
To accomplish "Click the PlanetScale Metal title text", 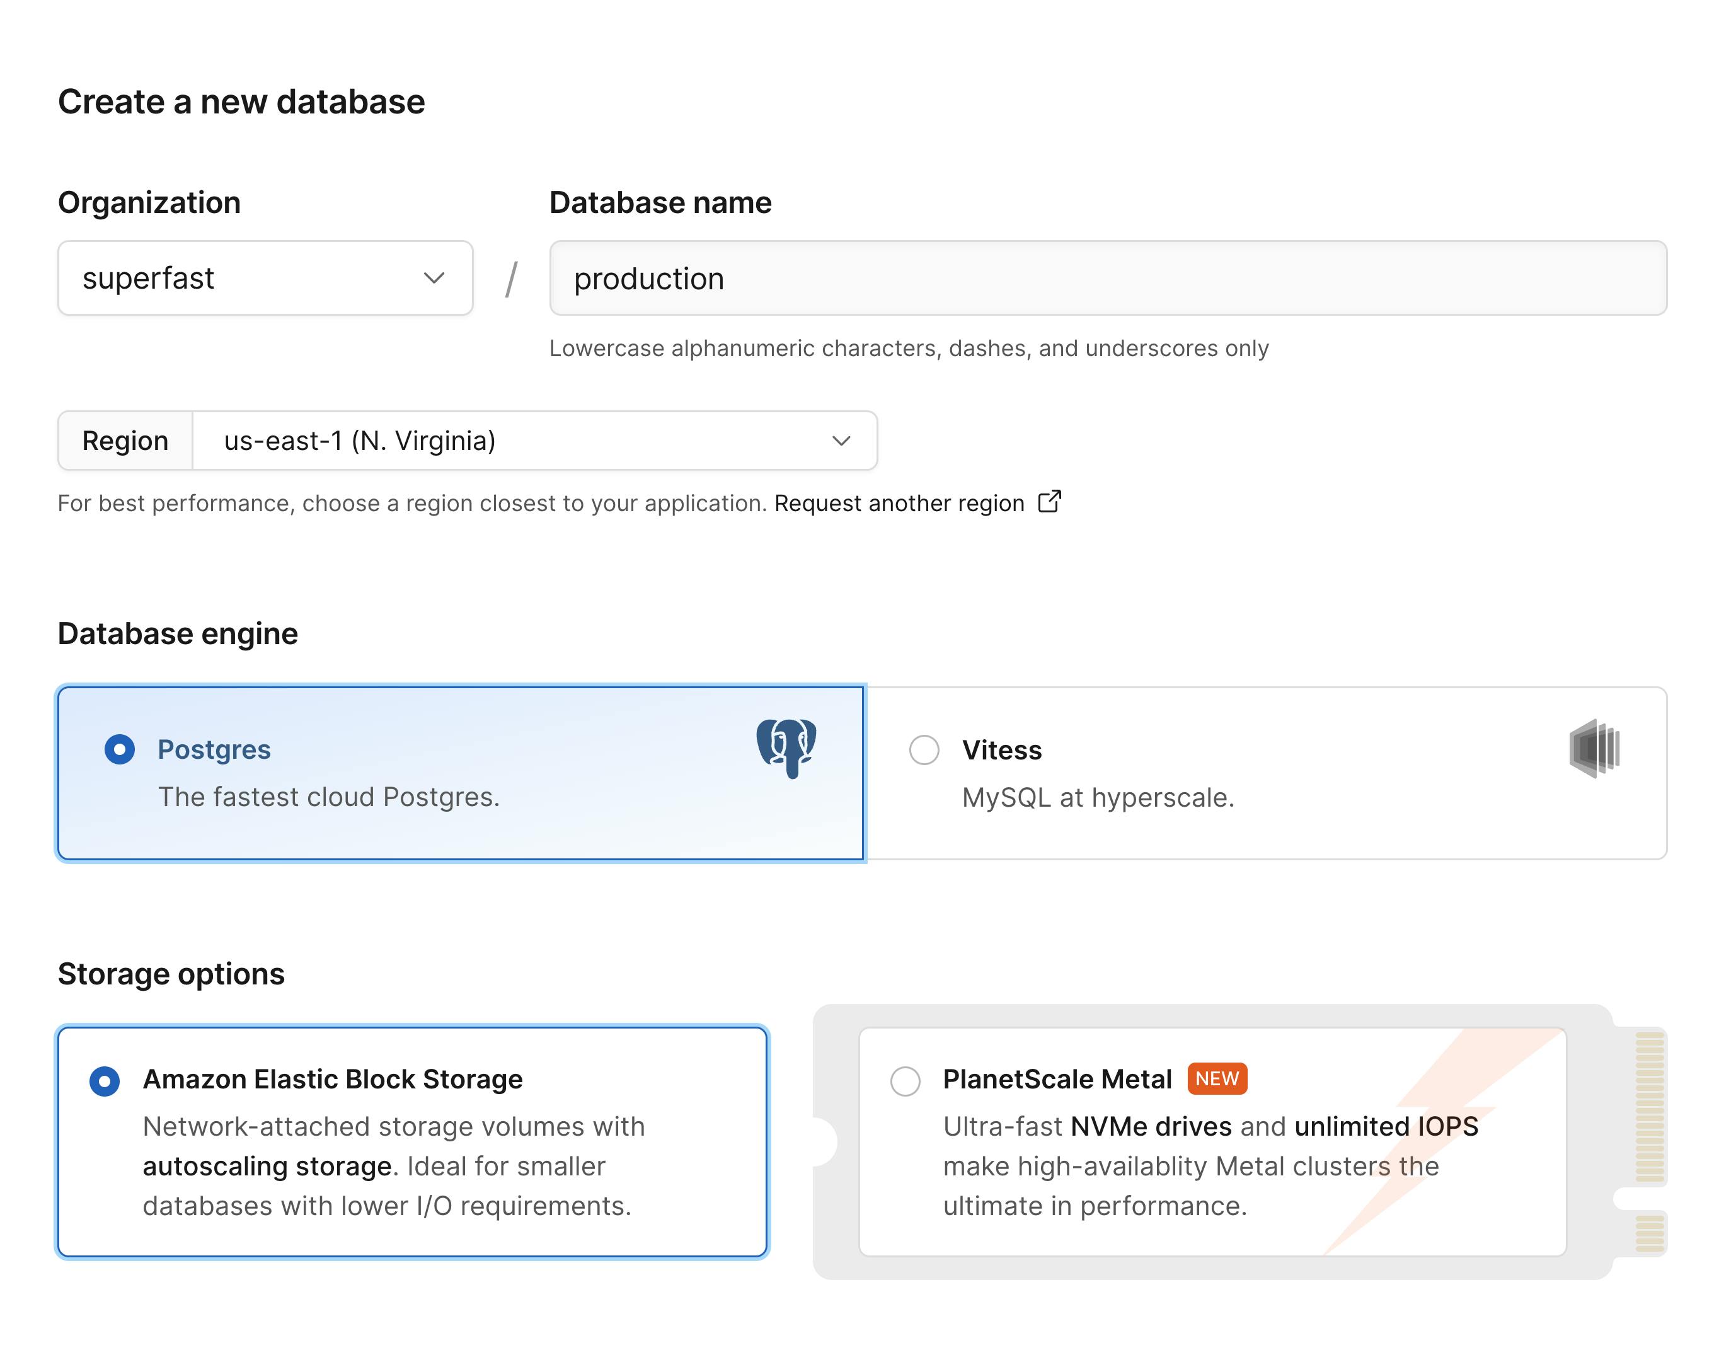I will pos(1057,1079).
